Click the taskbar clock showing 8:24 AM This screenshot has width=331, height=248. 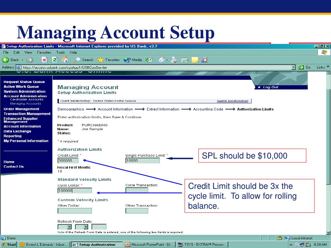[x=320, y=245]
